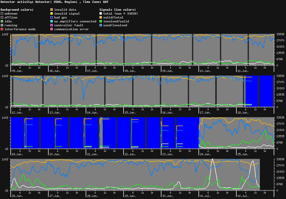
Task: Click the unknown background color swatch
Action: 2,14
